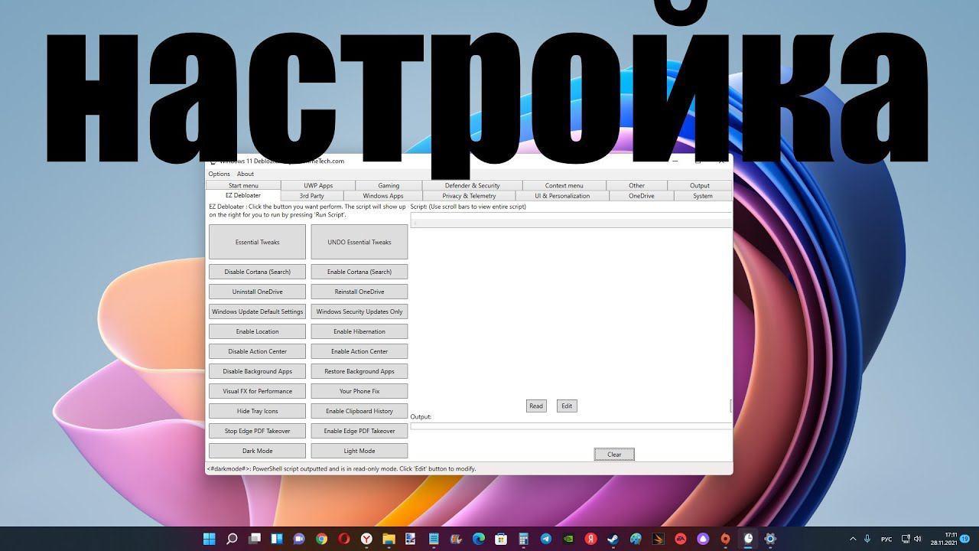Click UNDO Essential Tweaks button
Image resolution: width=979 pixels, height=551 pixels.
tap(359, 242)
